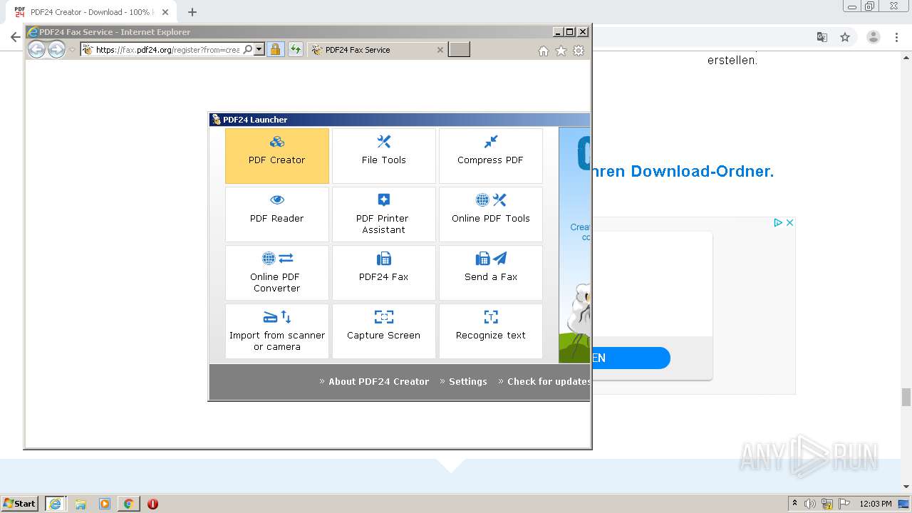Click Internet Explorer taskbar icon
This screenshot has height=513, width=912.
pyautogui.click(x=56, y=504)
